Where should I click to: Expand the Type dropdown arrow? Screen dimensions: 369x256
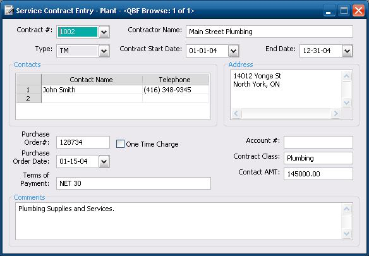[104, 51]
